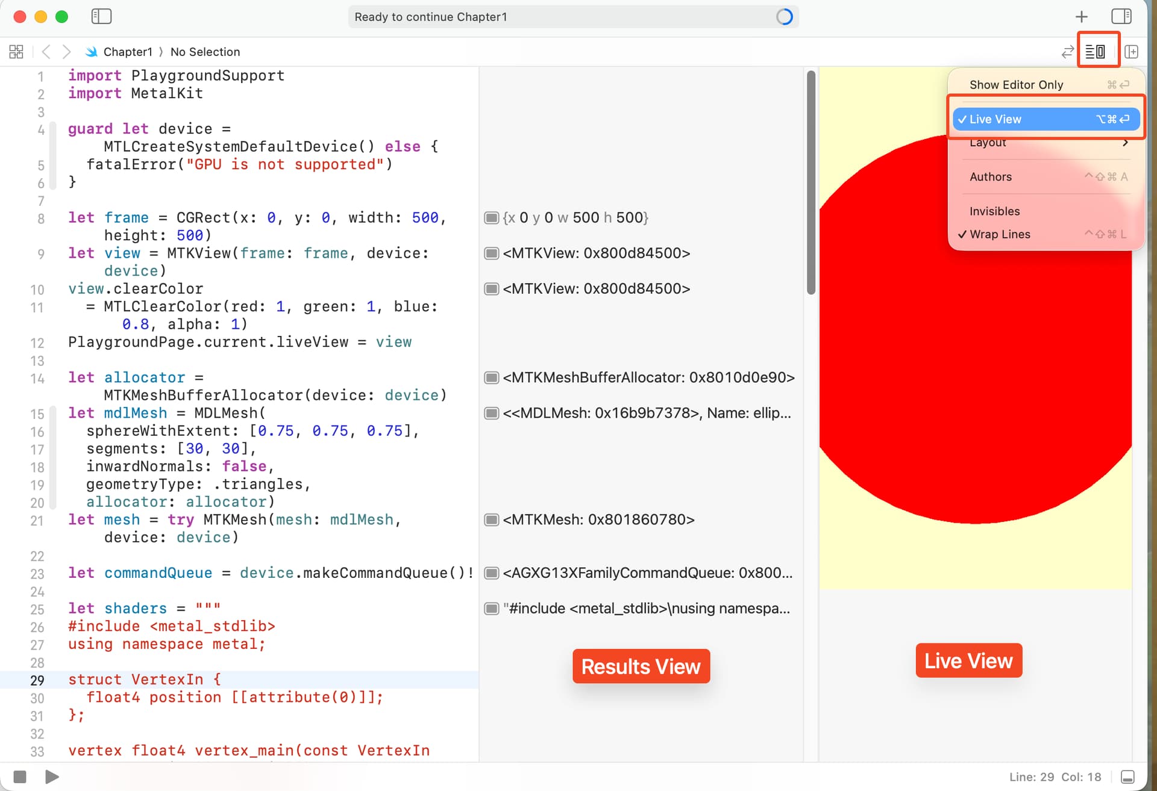
Task: Click the plus library button
Action: point(1082,16)
